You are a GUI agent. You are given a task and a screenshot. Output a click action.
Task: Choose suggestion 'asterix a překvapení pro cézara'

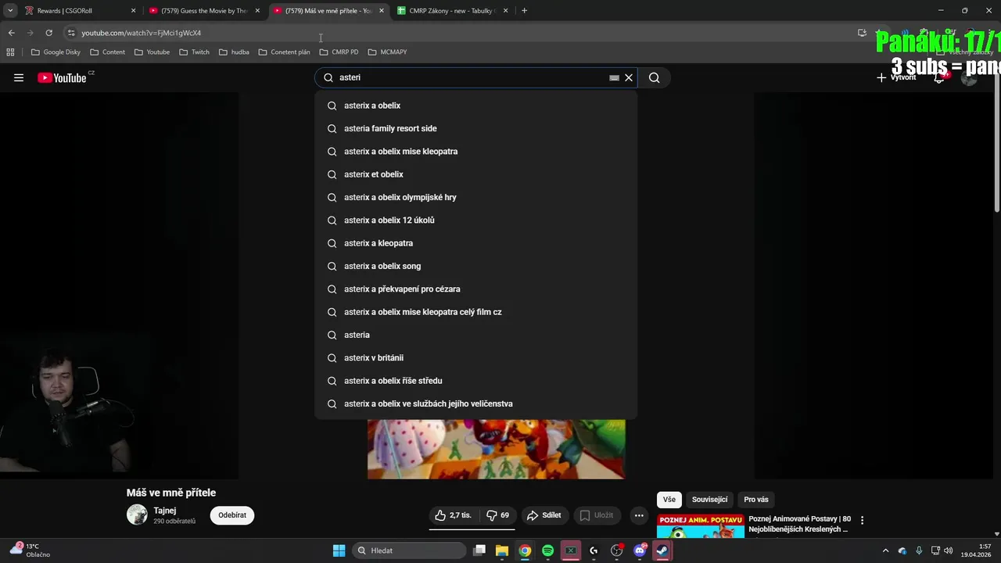(x=475, y=289)
